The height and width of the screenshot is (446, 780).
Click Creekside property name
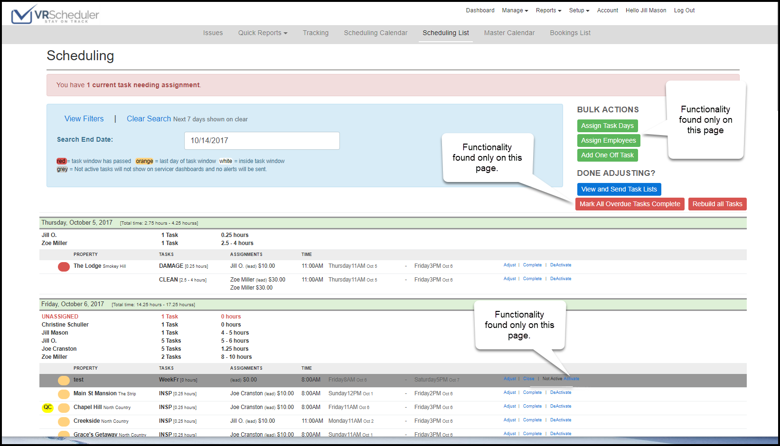tap(86, 421)
